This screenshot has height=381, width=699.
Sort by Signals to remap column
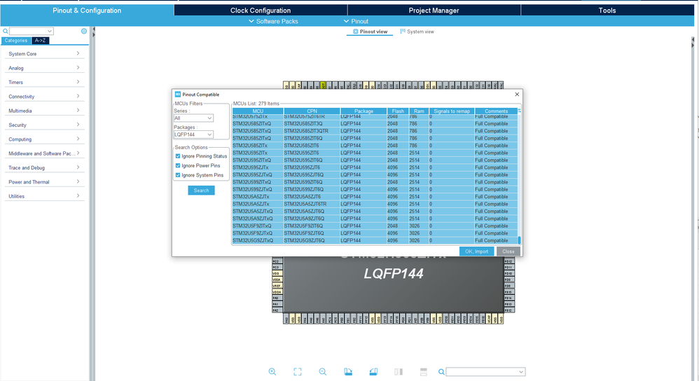[452, 111]
